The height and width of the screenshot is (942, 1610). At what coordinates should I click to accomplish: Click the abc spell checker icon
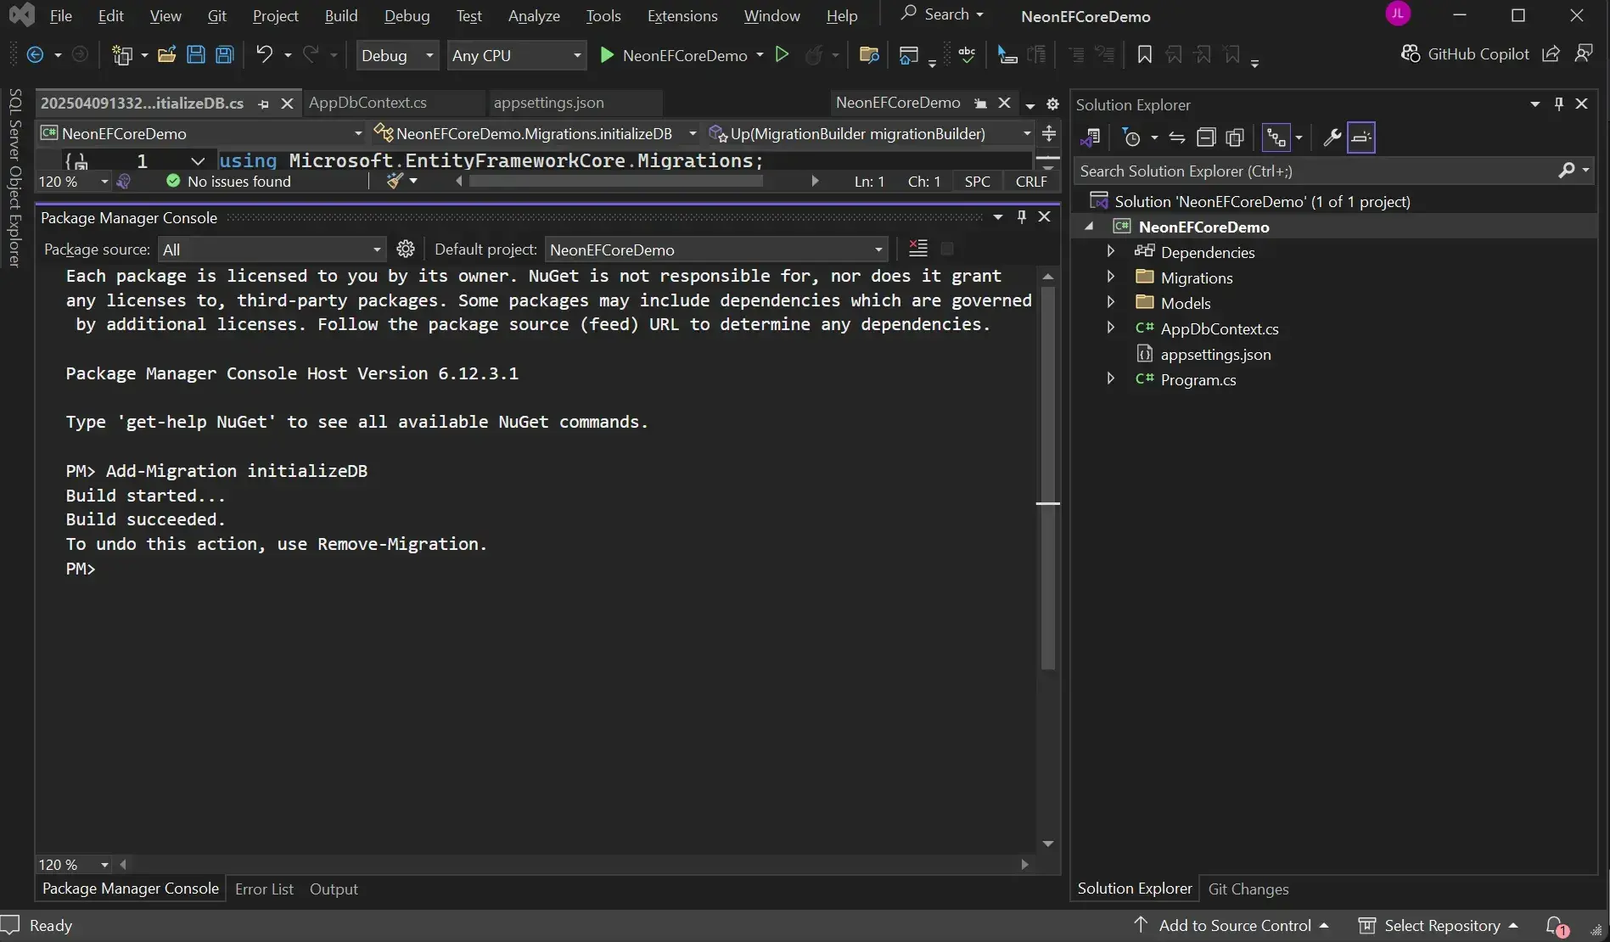tap(967, 55)
